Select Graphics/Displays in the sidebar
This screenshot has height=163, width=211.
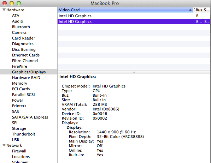click(x=29, y=72)
